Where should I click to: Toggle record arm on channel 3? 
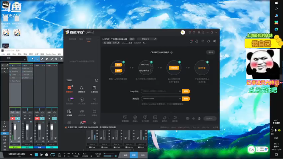[37, 119]
